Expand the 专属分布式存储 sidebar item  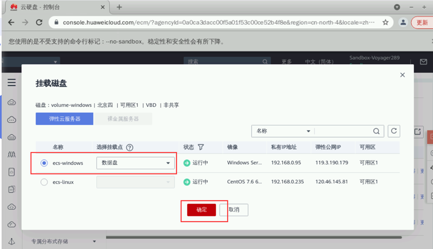(x=64, y=241)
